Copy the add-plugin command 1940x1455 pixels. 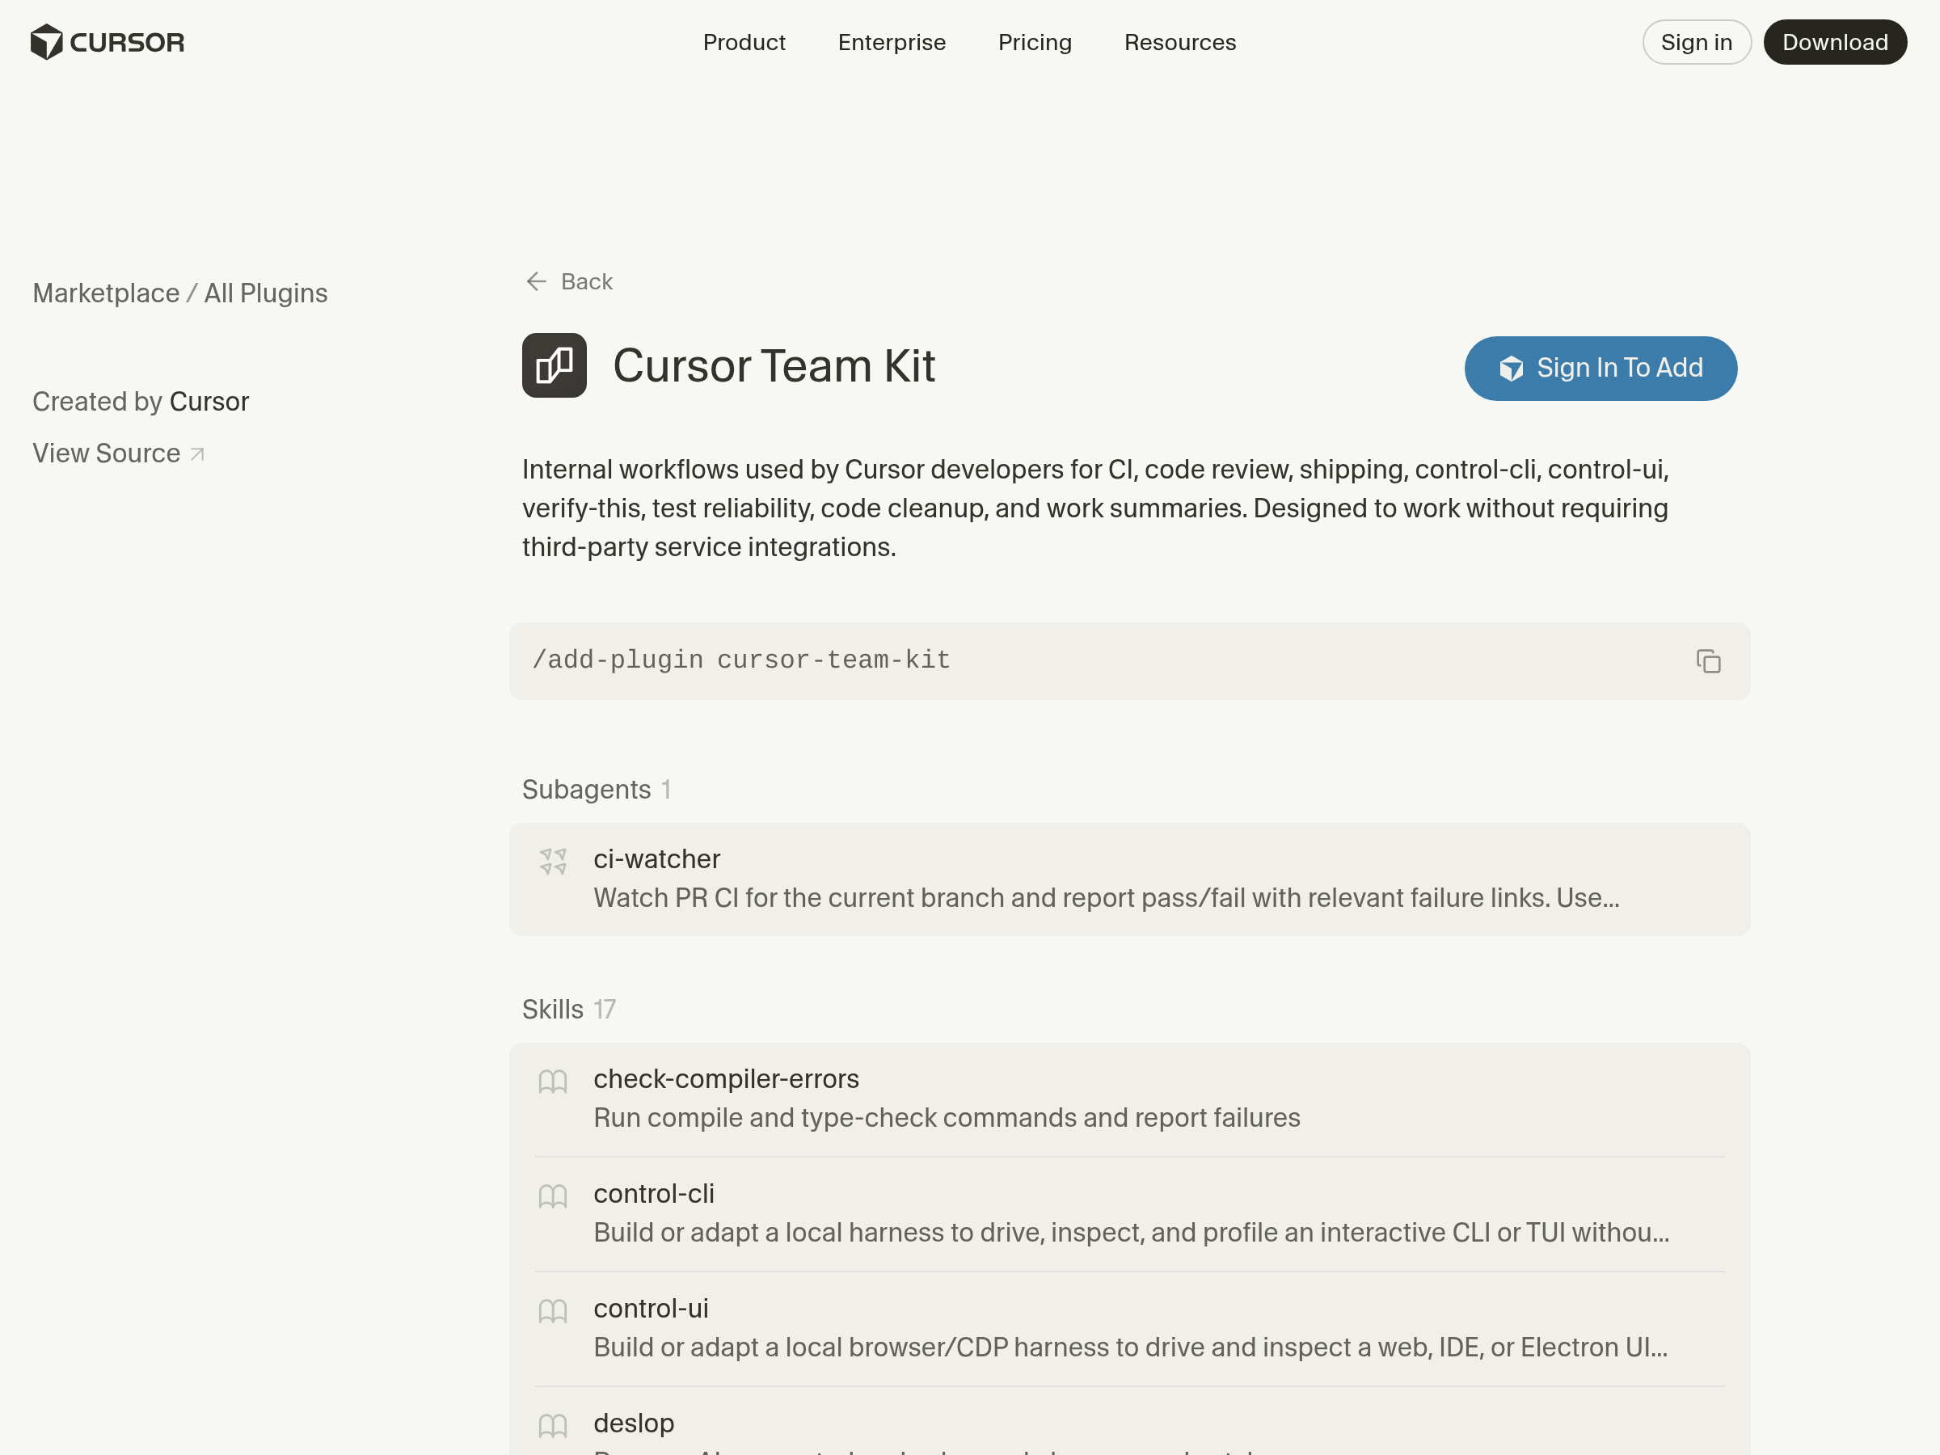1707,661
